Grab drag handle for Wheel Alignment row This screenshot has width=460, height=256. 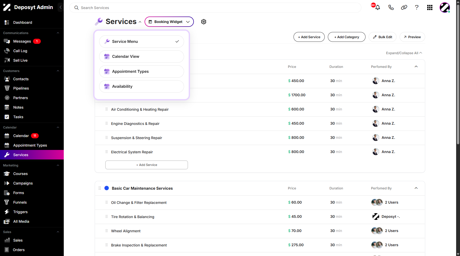107,231
